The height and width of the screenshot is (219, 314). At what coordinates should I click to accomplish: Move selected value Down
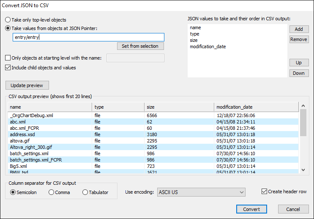point(299,73)
